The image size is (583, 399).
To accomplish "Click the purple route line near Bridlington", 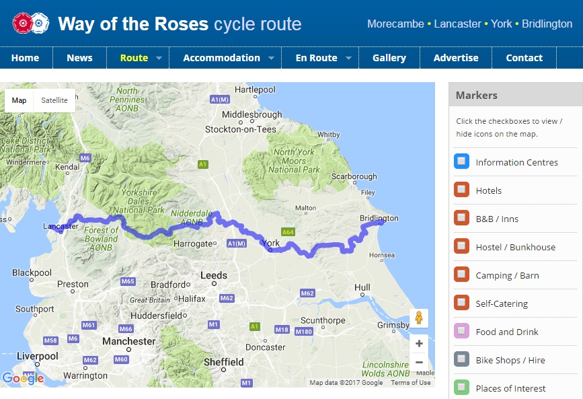I will pyautogui.click(x=374, y=223).
